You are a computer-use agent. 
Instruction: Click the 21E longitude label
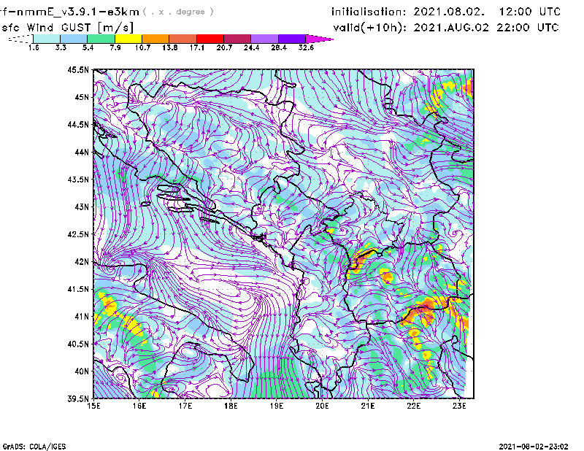[x=368, y=406]
